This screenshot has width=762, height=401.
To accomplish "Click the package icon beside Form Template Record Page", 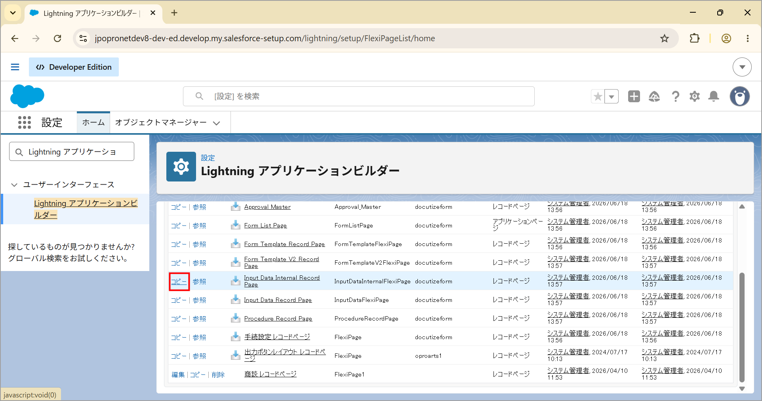I will click(236, 244).
